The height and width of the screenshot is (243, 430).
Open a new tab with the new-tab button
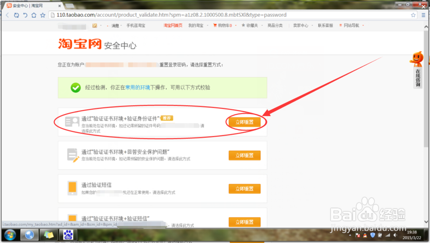(70, 6)
